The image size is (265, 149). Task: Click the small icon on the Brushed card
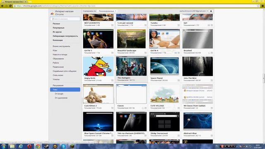212,53
